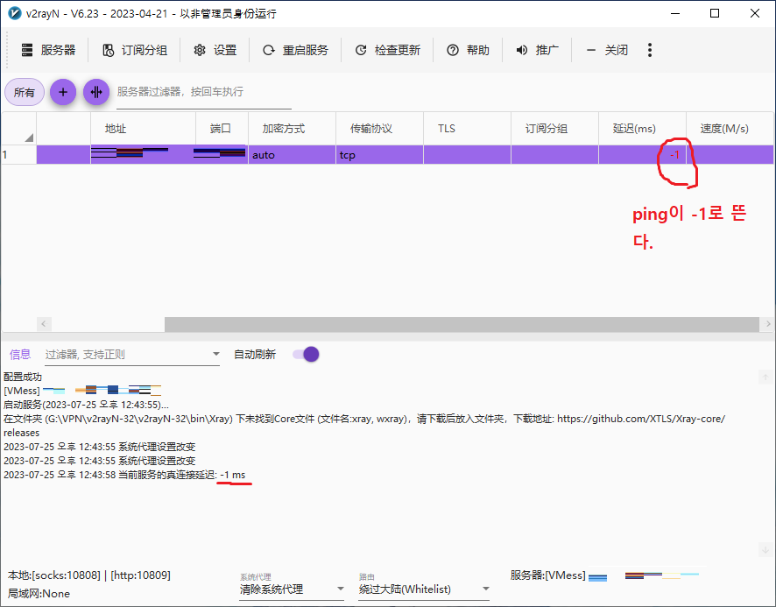
Task: Open the three-dot overflow menu
Action: pos(650,50)
